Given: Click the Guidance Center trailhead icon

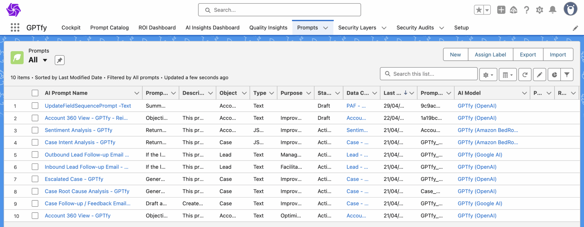Looking at the screenshot, I should tap(514, 10).
